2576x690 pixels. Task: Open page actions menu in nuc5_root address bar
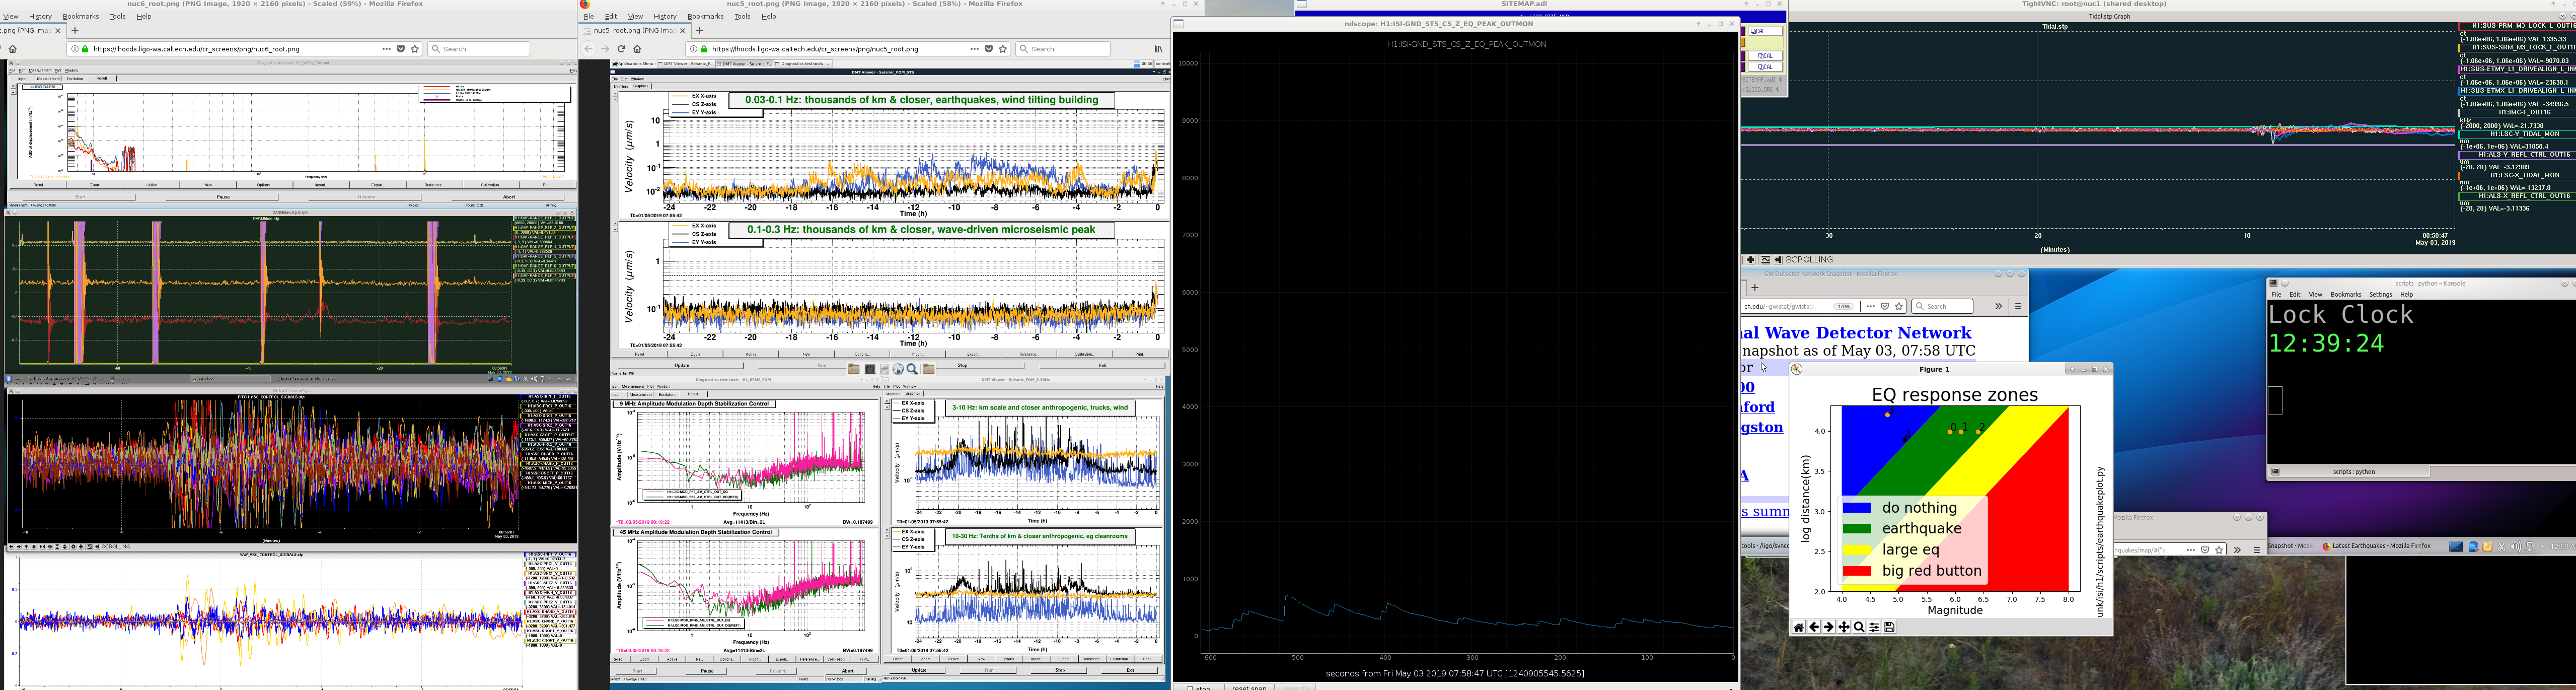pyautogui.click(x=974, y=48)
